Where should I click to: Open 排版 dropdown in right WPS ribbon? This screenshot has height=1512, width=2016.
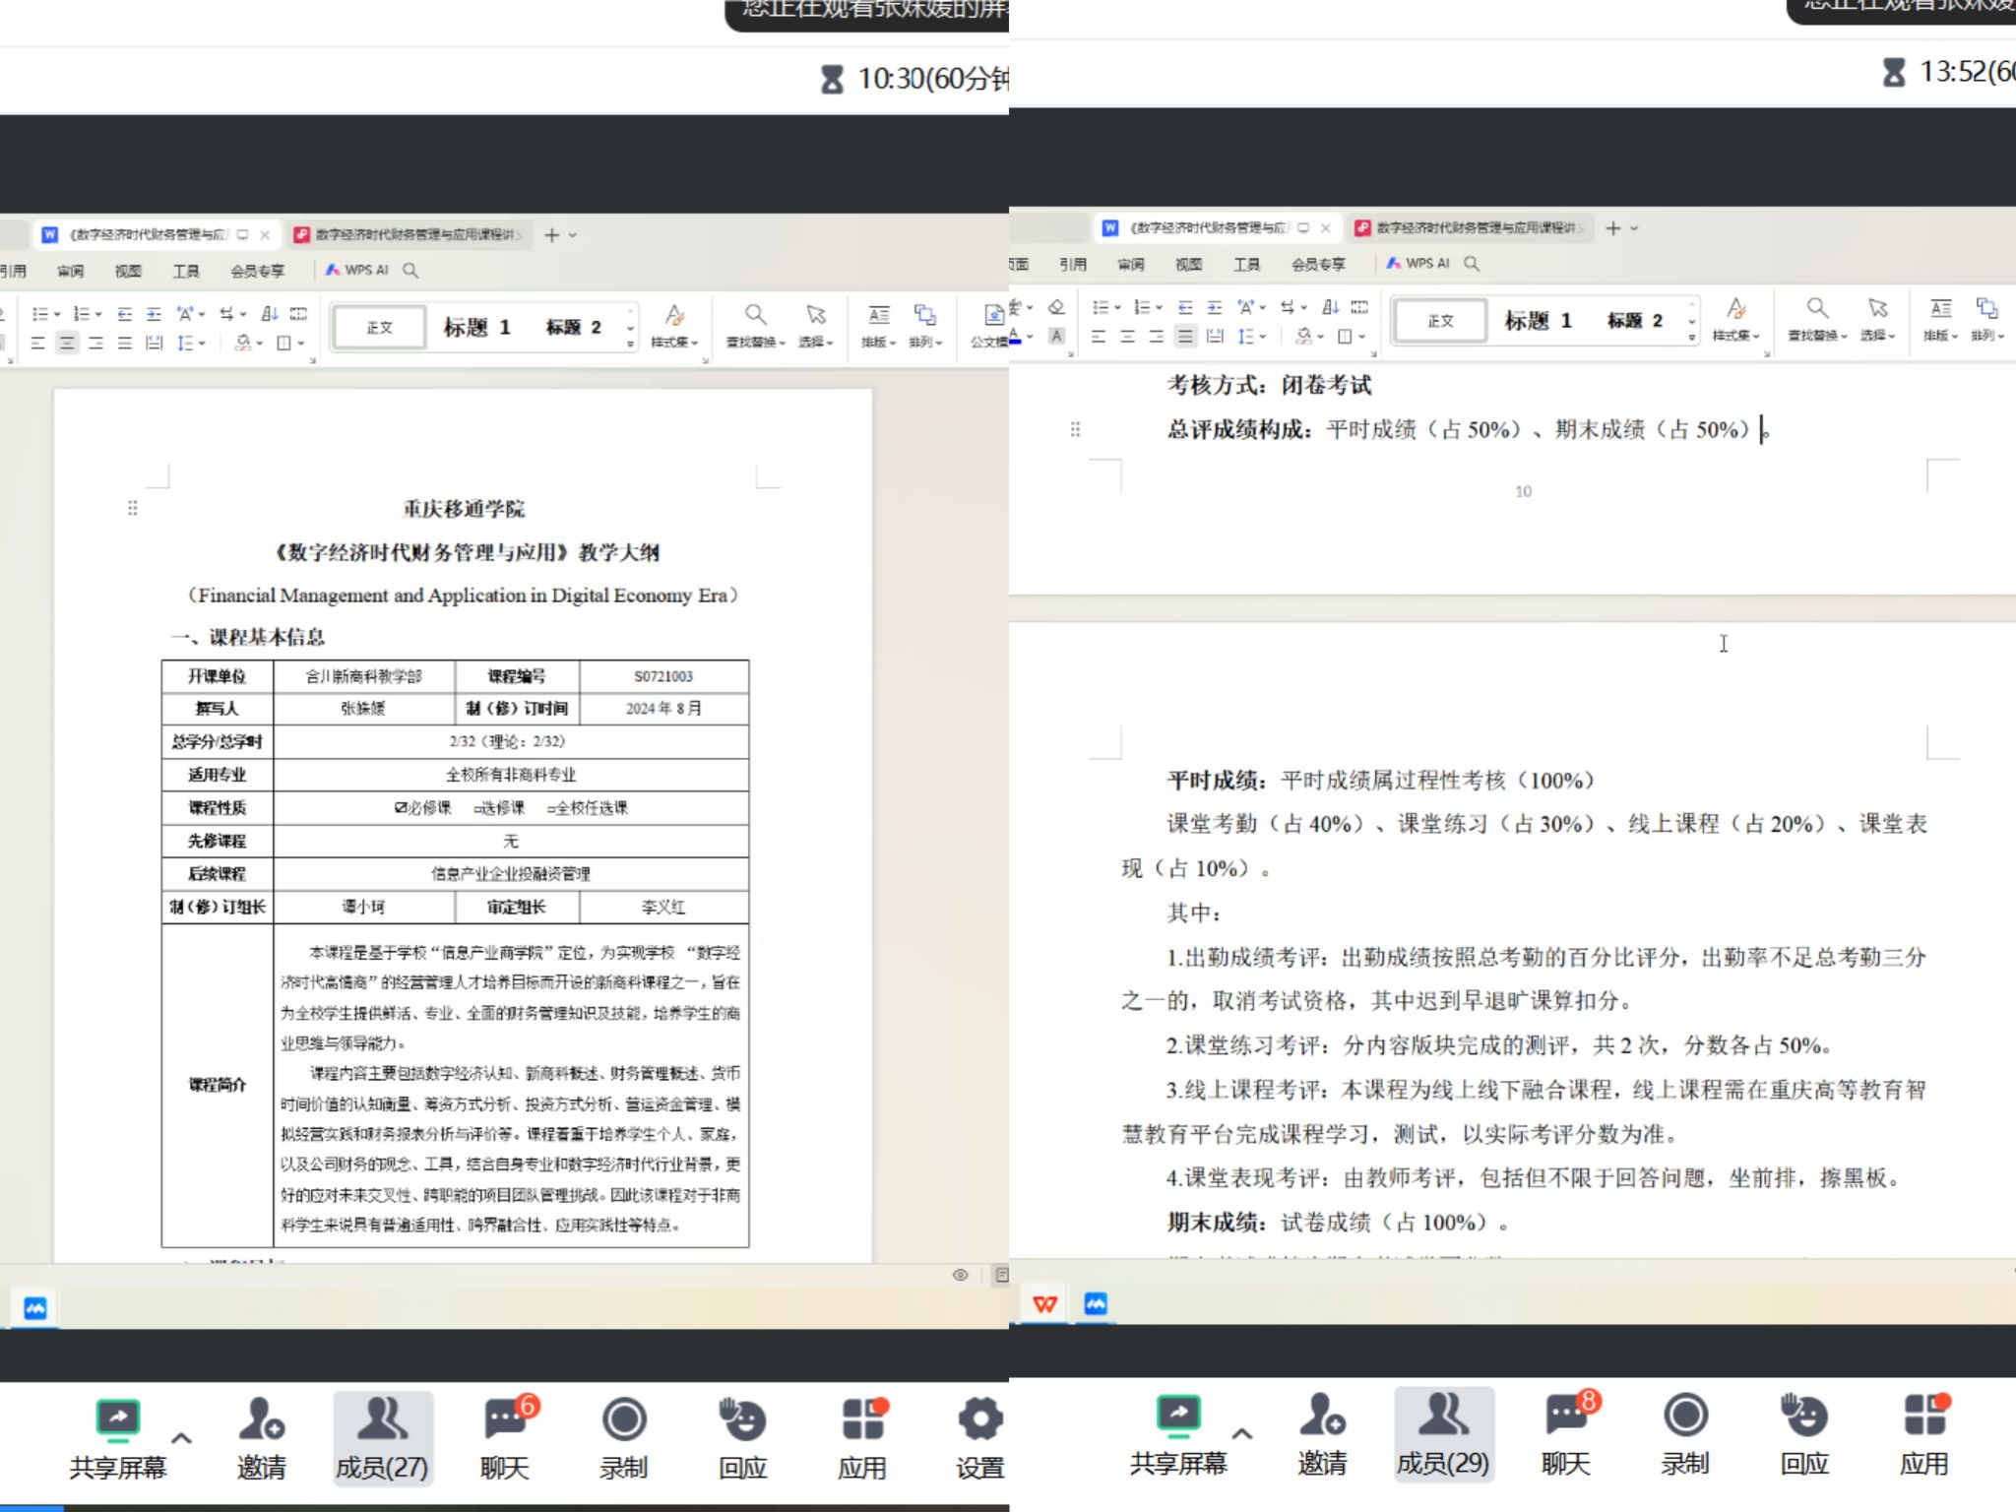[1940, 320]
